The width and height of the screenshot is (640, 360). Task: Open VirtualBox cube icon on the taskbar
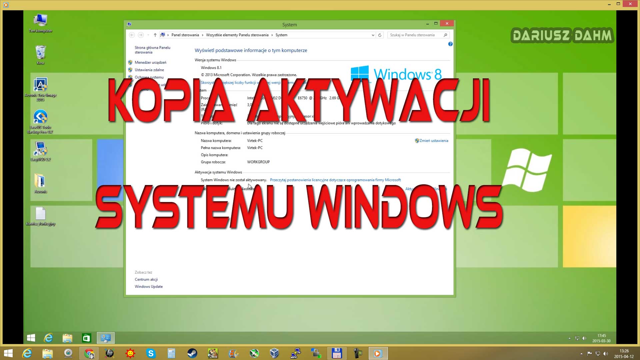[x=274, y=353]
